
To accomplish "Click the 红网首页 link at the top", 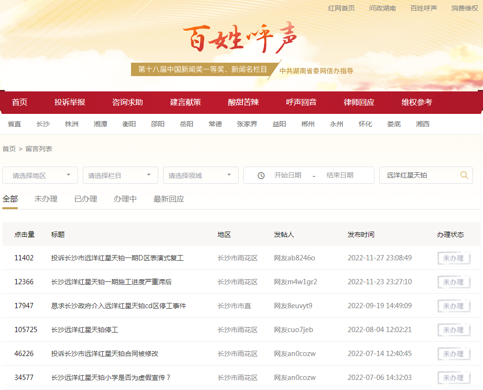I will [341, 8].
